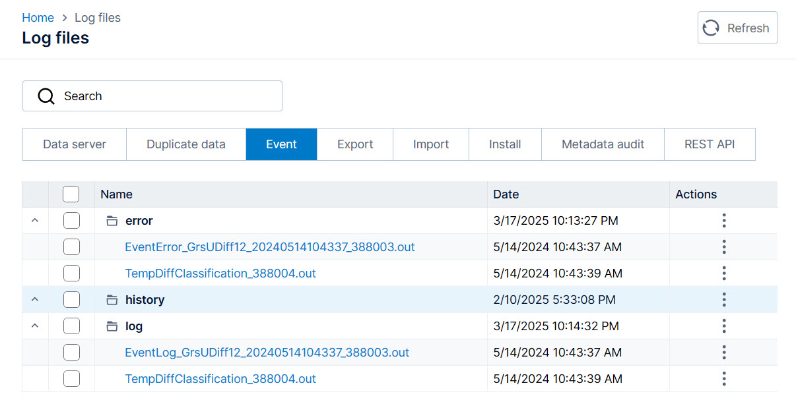
Task: Open actions menu for the history folder
Action: (724, 299)
